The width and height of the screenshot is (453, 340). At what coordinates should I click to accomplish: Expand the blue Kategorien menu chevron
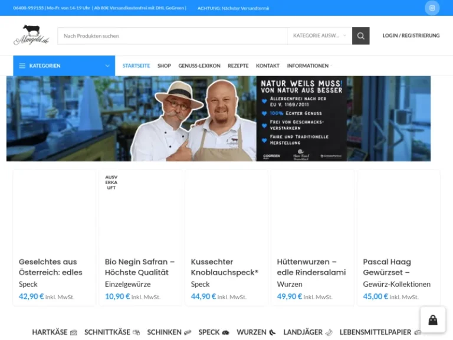tap(107, 66)
